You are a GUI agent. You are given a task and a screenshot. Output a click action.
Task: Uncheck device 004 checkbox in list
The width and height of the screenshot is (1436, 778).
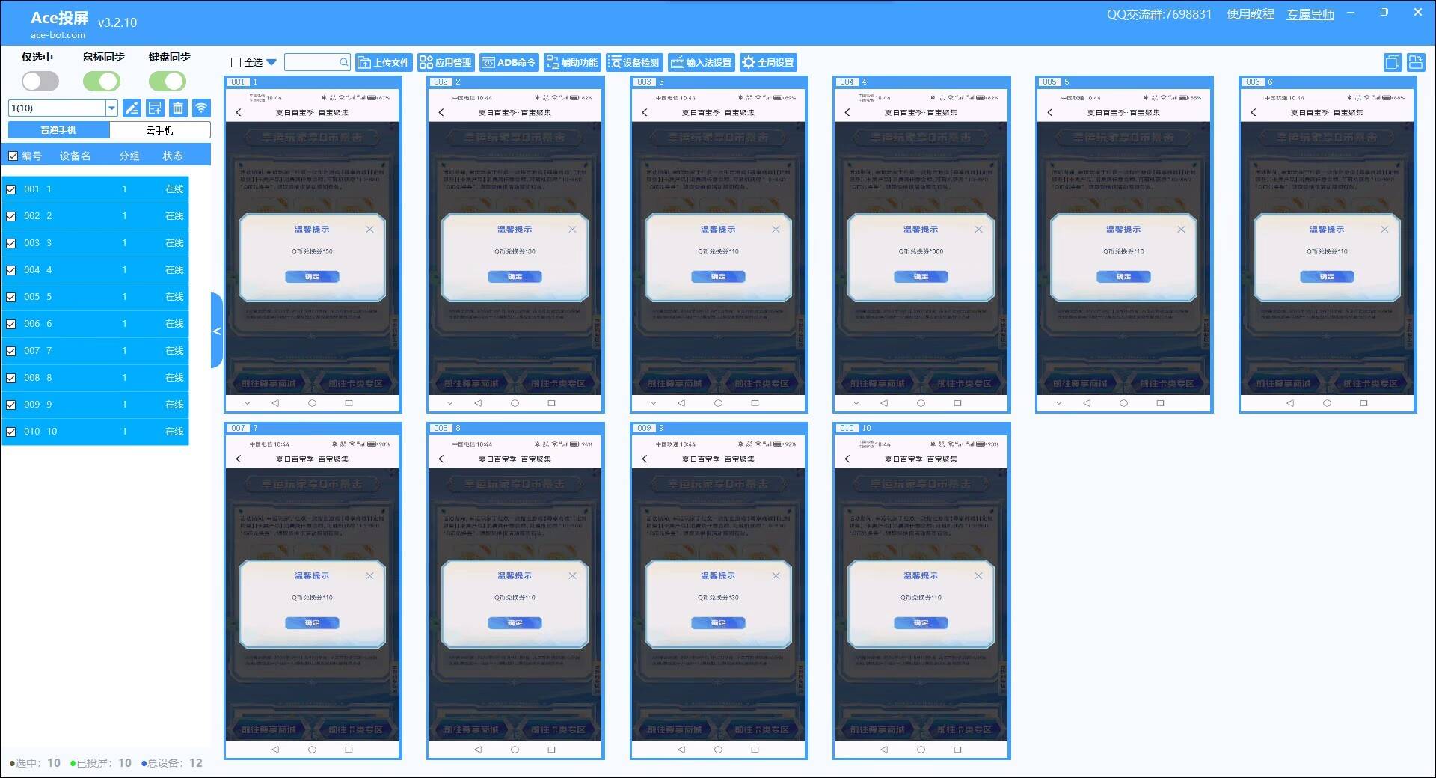tap(11, 270)
